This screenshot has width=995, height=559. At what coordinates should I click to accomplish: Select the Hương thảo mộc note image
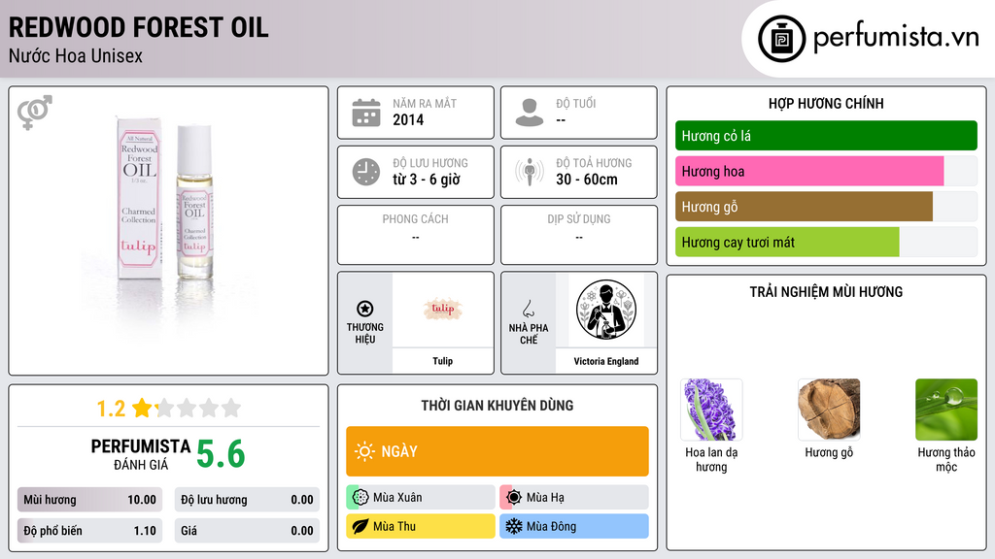coord(946,410)
